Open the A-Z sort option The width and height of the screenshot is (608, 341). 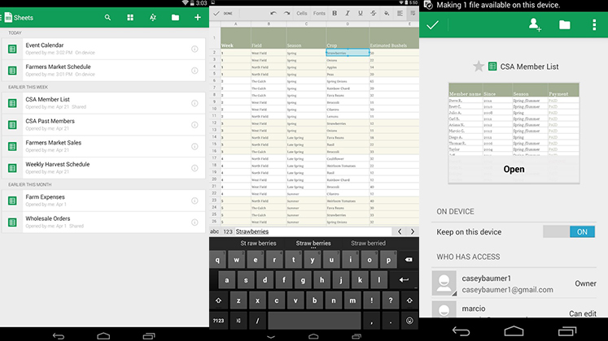153,17
